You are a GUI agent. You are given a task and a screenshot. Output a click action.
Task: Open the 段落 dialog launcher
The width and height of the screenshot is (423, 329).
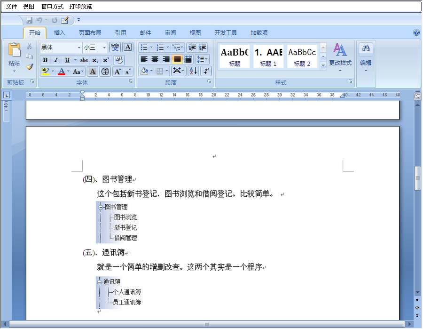point(209,81)
